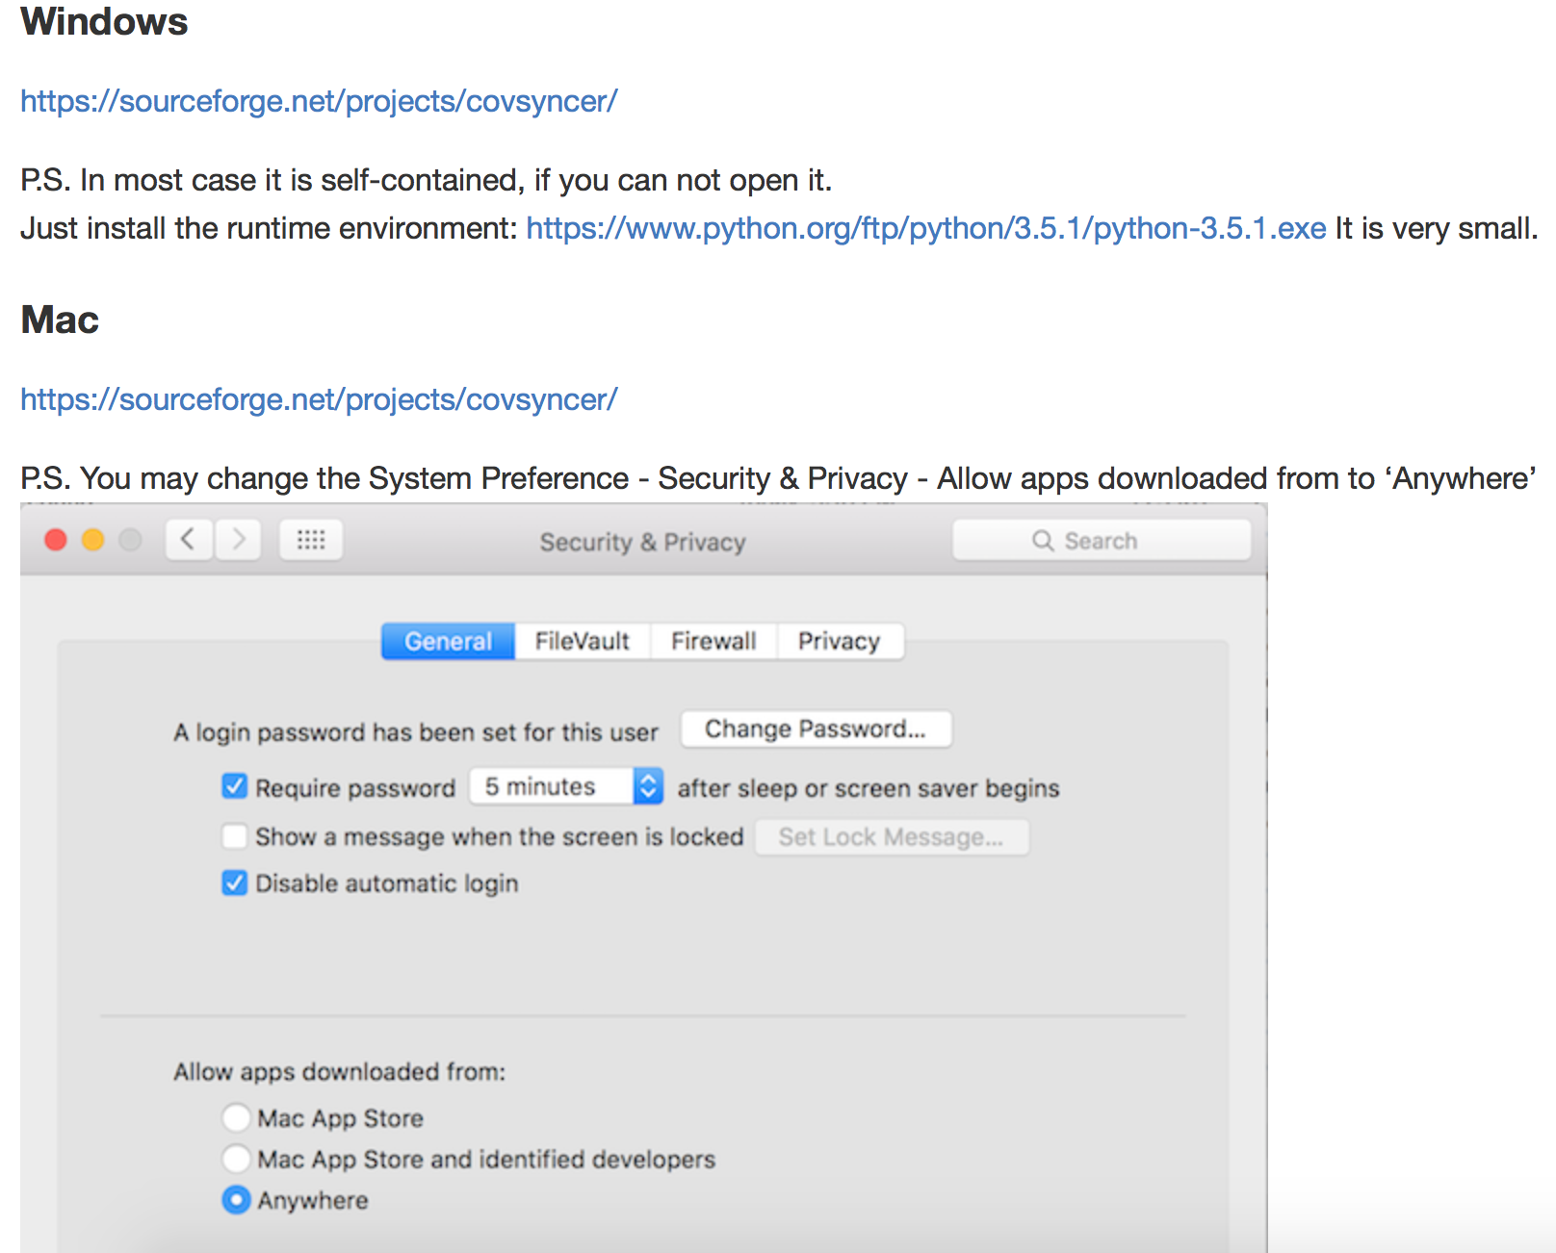
Task: Toggle the Require password checkbox
Action: point(234,787)
